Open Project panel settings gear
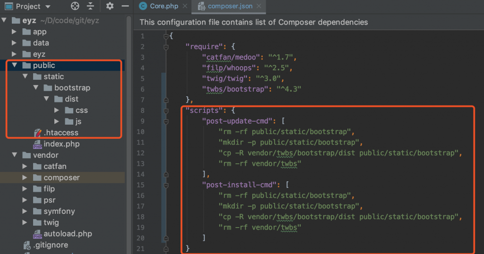484x254 pixels. click(110, 6)
